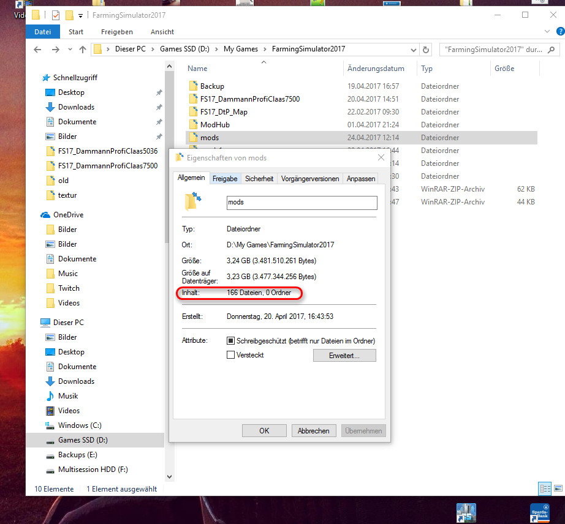Refresh the current folder view

pos(427,50)
